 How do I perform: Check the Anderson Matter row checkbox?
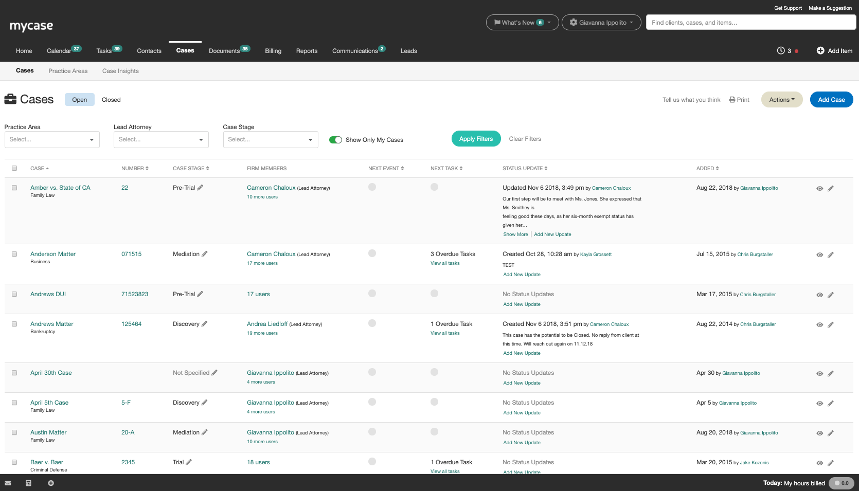(x=14, y=254)
